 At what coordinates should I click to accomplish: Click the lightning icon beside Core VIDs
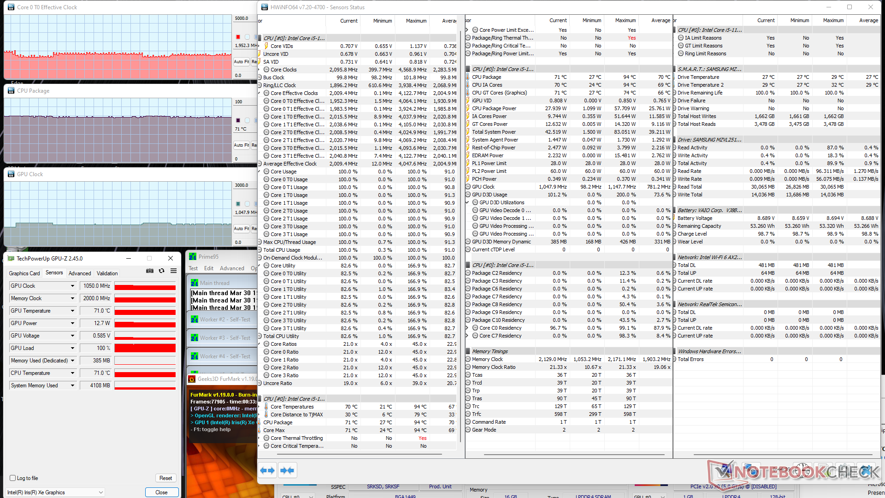pyautogui.click(x=266, y=46)
